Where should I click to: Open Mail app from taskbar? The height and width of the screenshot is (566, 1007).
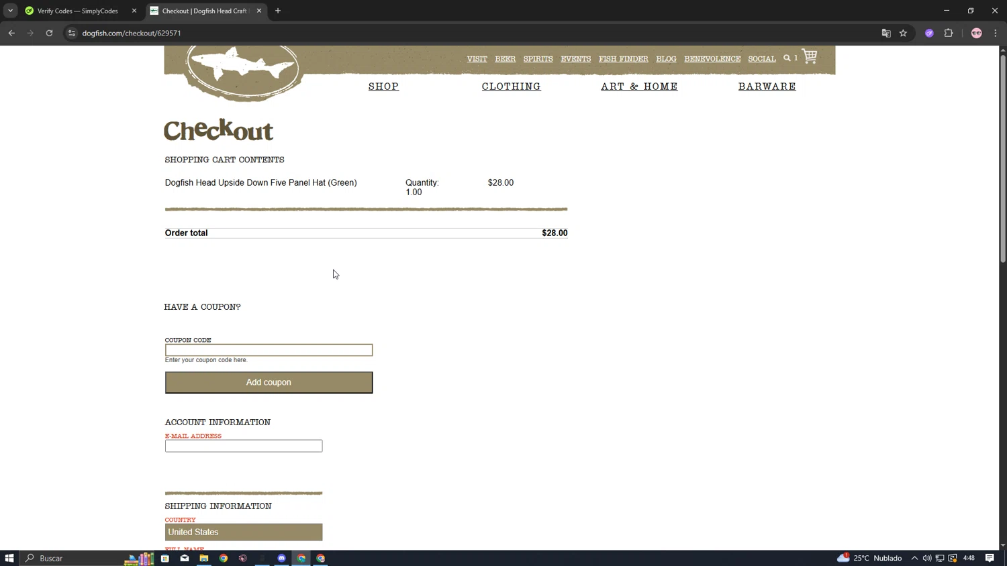click(185, 558)
